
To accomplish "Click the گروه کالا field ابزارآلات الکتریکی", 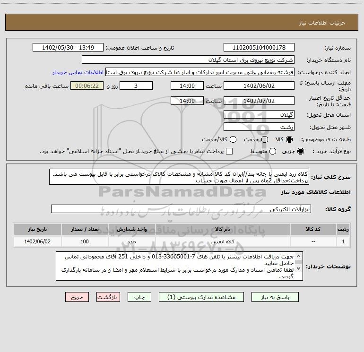I will click(x=181, y=209).
